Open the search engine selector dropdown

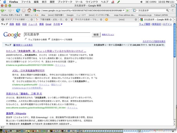tap(137, 10)
